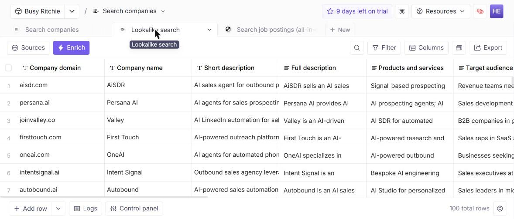Open the Resources dropdown menu
The width and height of the screenshot is (514, 219).
441,11
